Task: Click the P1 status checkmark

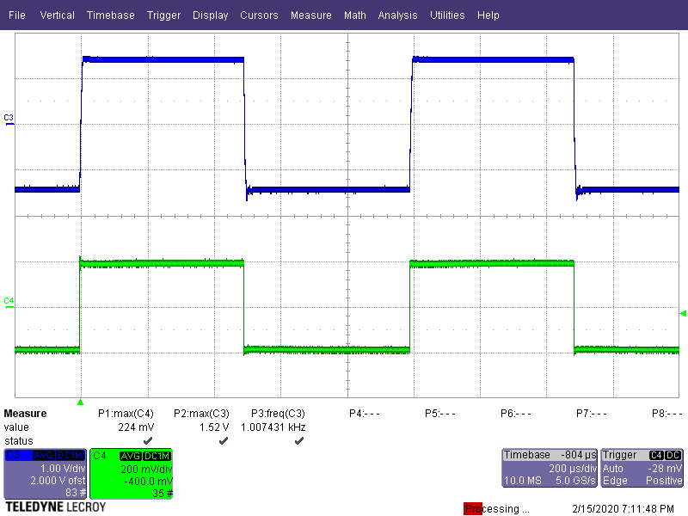Action: tap(148, 440)
